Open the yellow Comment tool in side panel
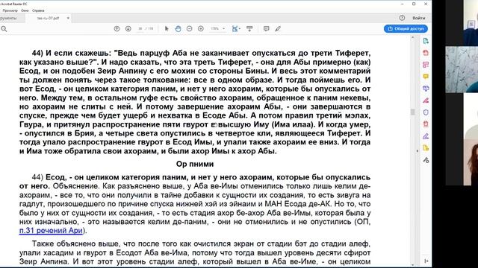 [x=426, y=77]
